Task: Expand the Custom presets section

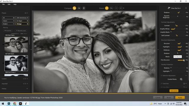Action: click(x=27, y=79)
